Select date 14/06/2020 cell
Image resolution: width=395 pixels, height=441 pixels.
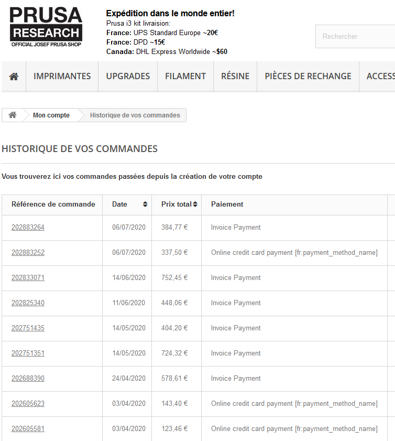[x=127, y=278]
